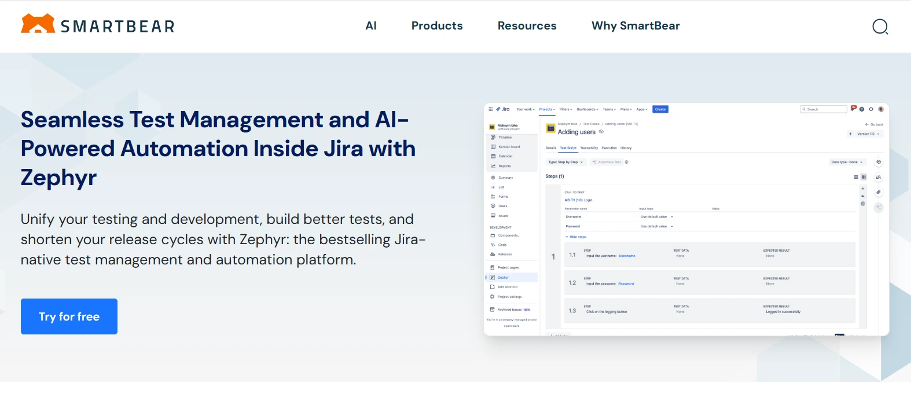The image size is (911, 405).
Task: Select Timeline in the Jira sidebar
Action: click(x=501, y=137)
